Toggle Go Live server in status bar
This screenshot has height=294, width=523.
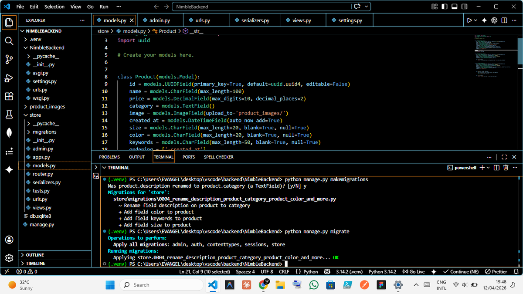(x=413, y=271)
